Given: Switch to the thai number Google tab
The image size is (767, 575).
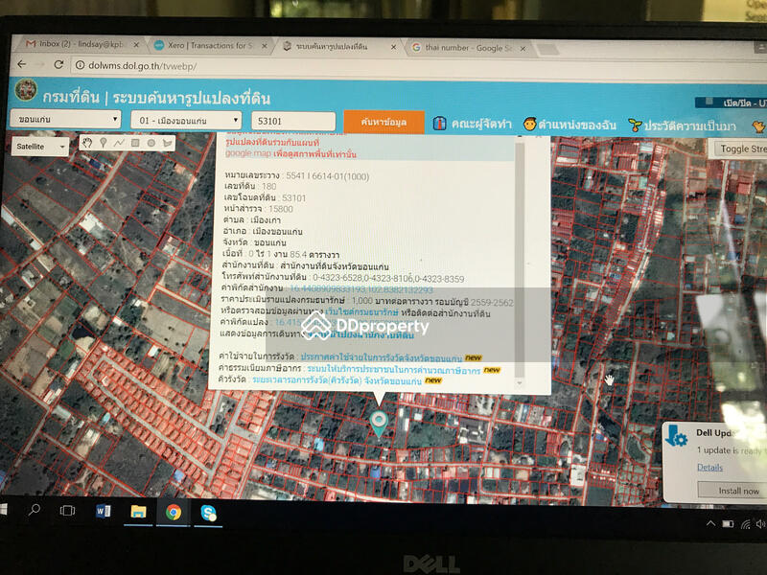Looking at the screenshot, I should 468,48.
